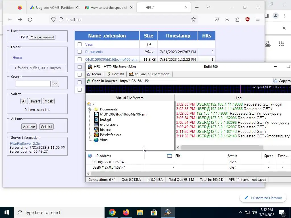The height and width of the screenshot is (218, 291).
Task: Open the HFS Menu icon
Action: pos(89,74)
